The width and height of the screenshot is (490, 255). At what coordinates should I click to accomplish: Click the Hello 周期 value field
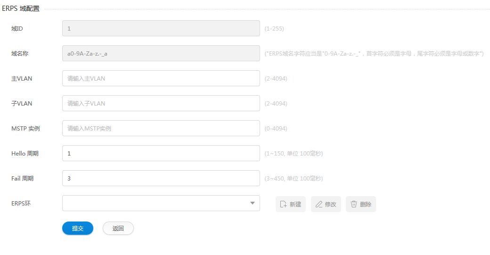click(x=161, y=154)
